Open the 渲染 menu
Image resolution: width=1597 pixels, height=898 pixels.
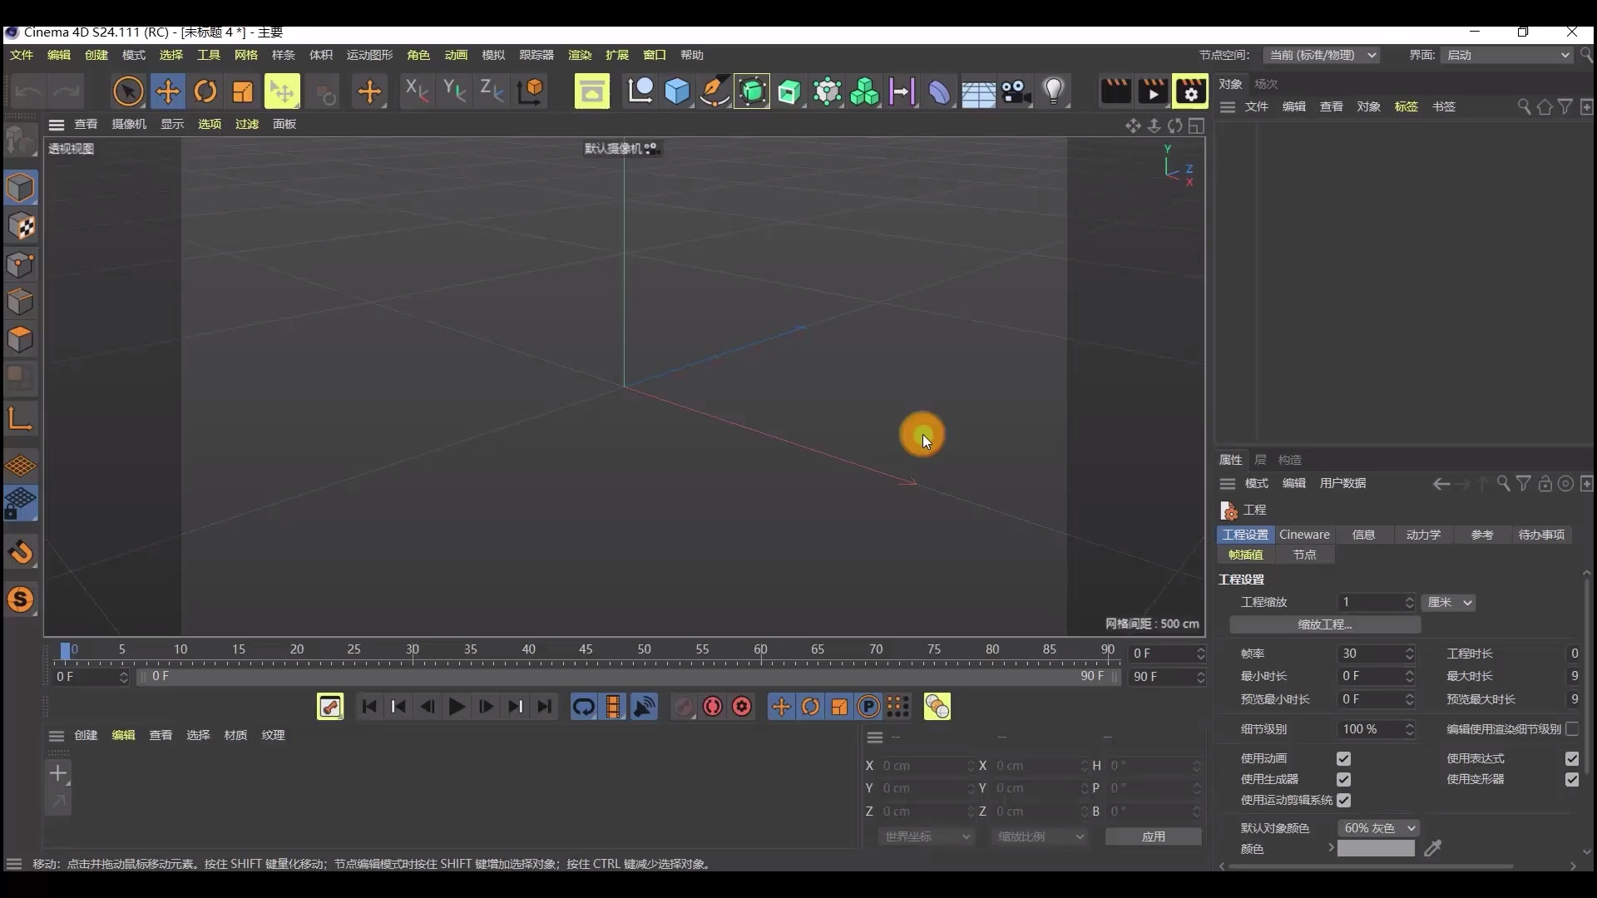pos(580,55)
